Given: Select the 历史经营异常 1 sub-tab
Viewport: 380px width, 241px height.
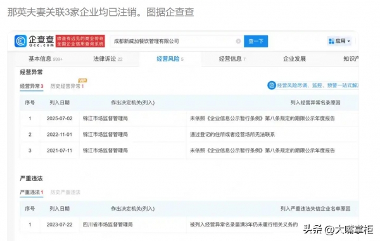Looking at the screenshot, I should pos(67,86).
